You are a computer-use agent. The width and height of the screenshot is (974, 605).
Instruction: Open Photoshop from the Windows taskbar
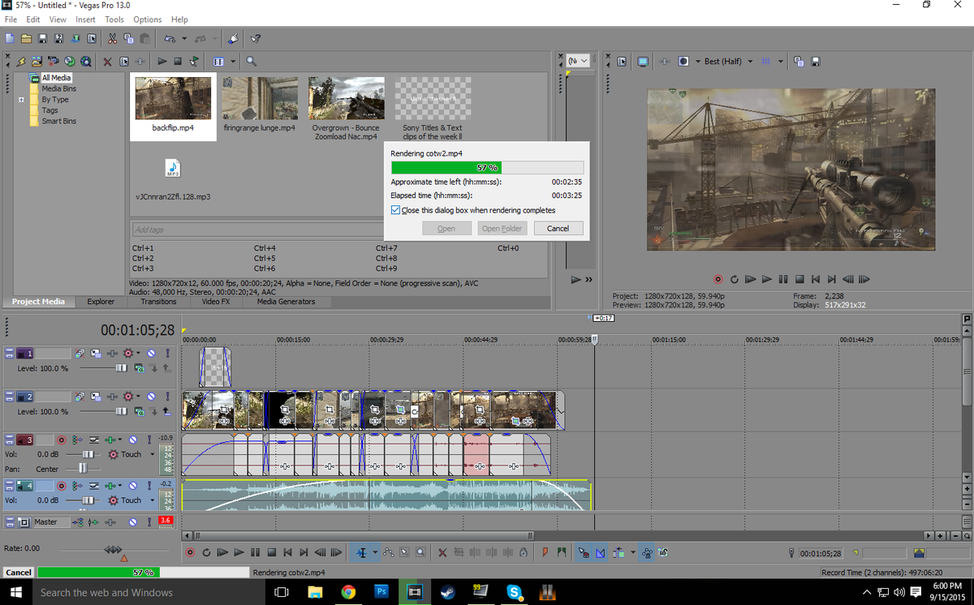click(x=381, y=592)
